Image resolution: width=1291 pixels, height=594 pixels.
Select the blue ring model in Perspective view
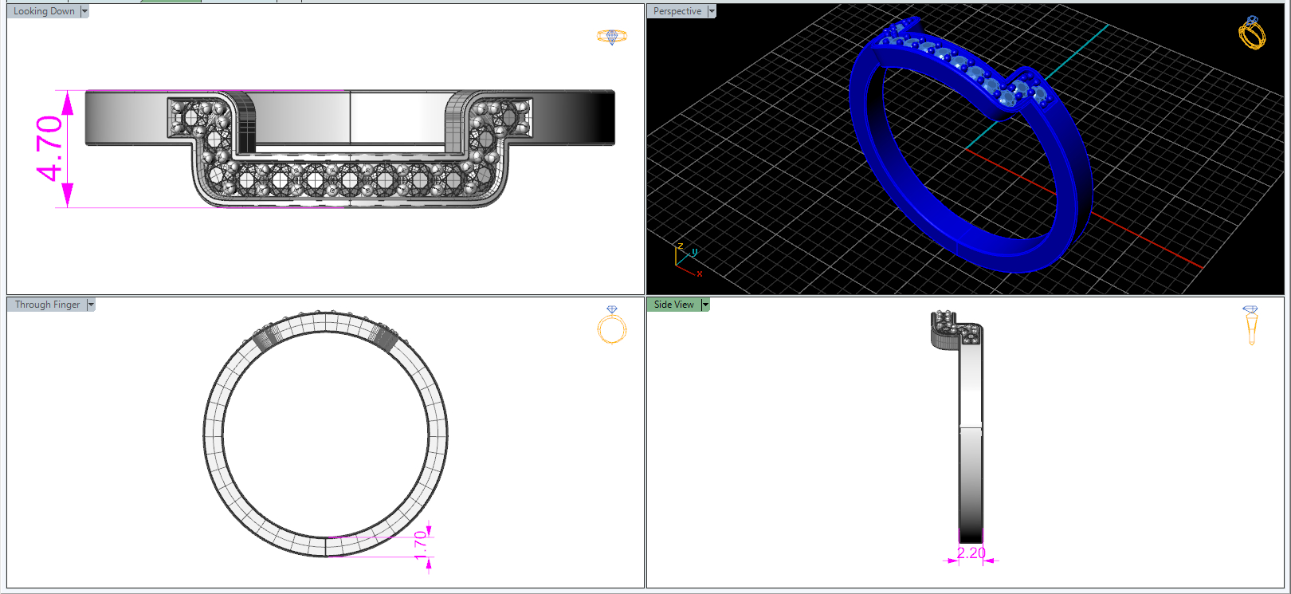point(970,146)
